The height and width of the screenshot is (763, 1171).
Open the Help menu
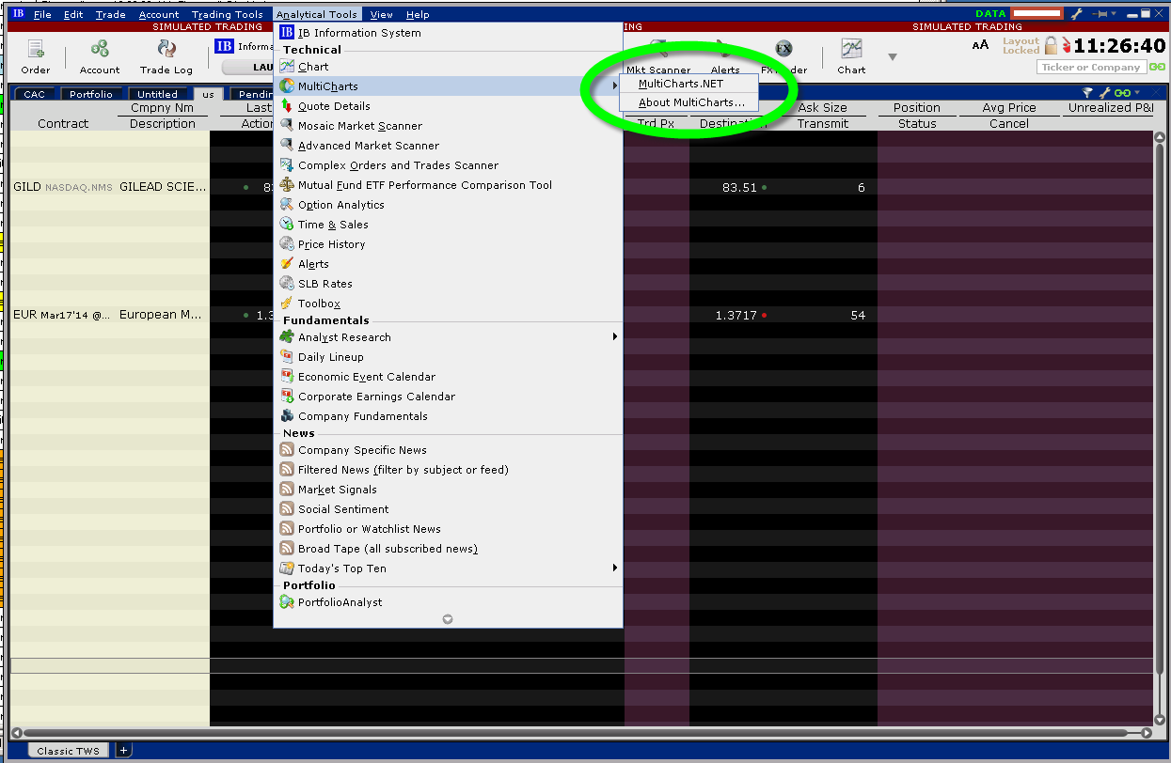tap(418, 15)
